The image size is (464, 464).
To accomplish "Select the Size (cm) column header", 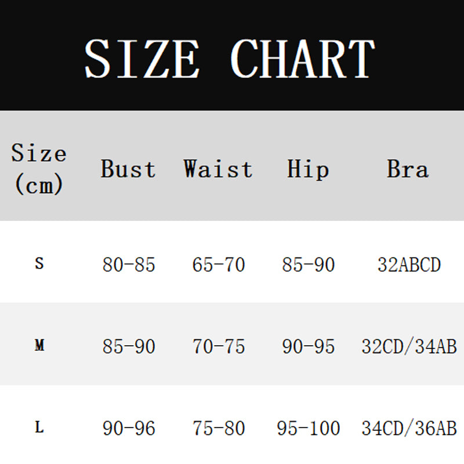I will [x=39, y=169].
